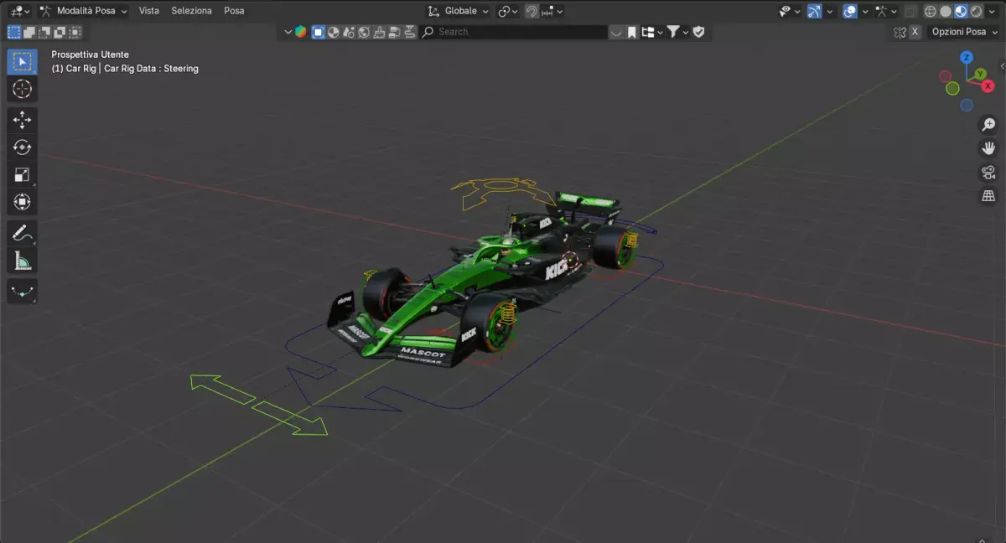
Task: Open filter funnel dropdown
Action: click(677, 32)
